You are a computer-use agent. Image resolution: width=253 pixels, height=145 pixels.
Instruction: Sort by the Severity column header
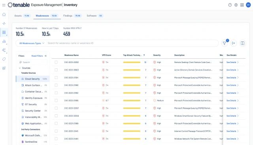[x=157, y=55]
